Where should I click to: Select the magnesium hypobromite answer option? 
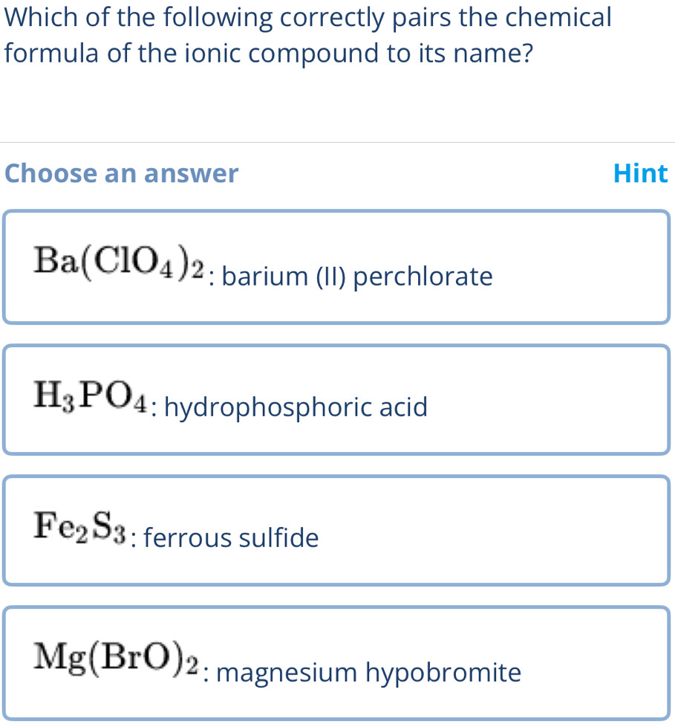pyautogui.click(x=336, y=662)
